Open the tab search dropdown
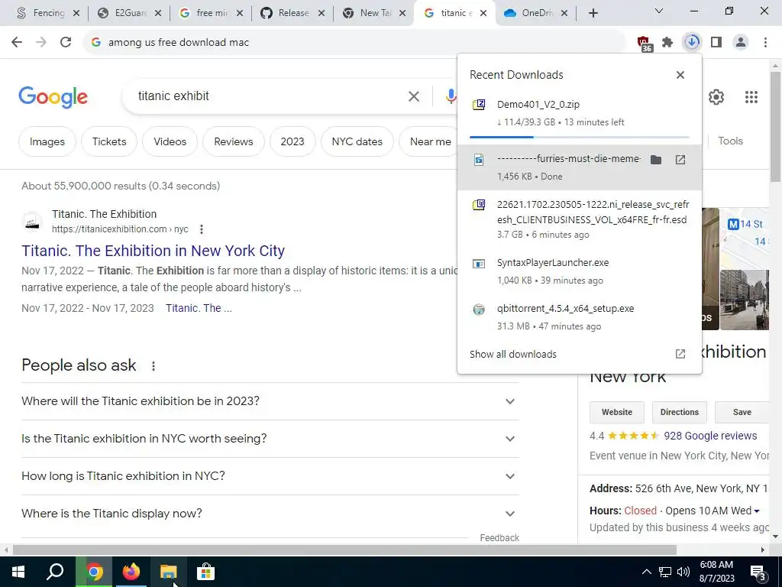 659,11
